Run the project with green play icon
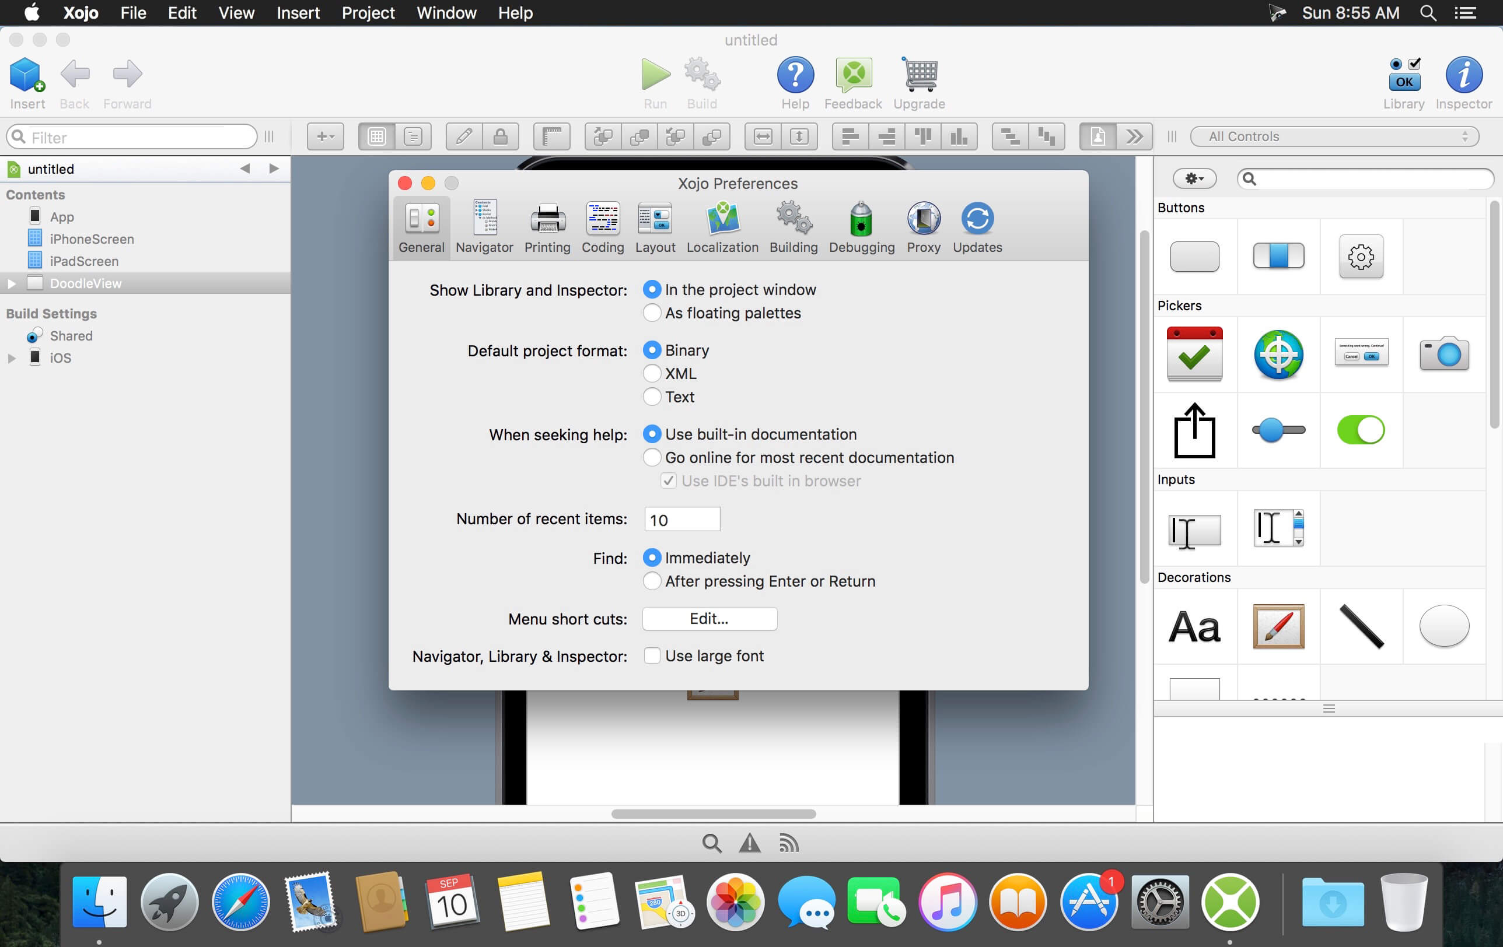The height and width of the screenshot is (947, 1503). point(655,74)
